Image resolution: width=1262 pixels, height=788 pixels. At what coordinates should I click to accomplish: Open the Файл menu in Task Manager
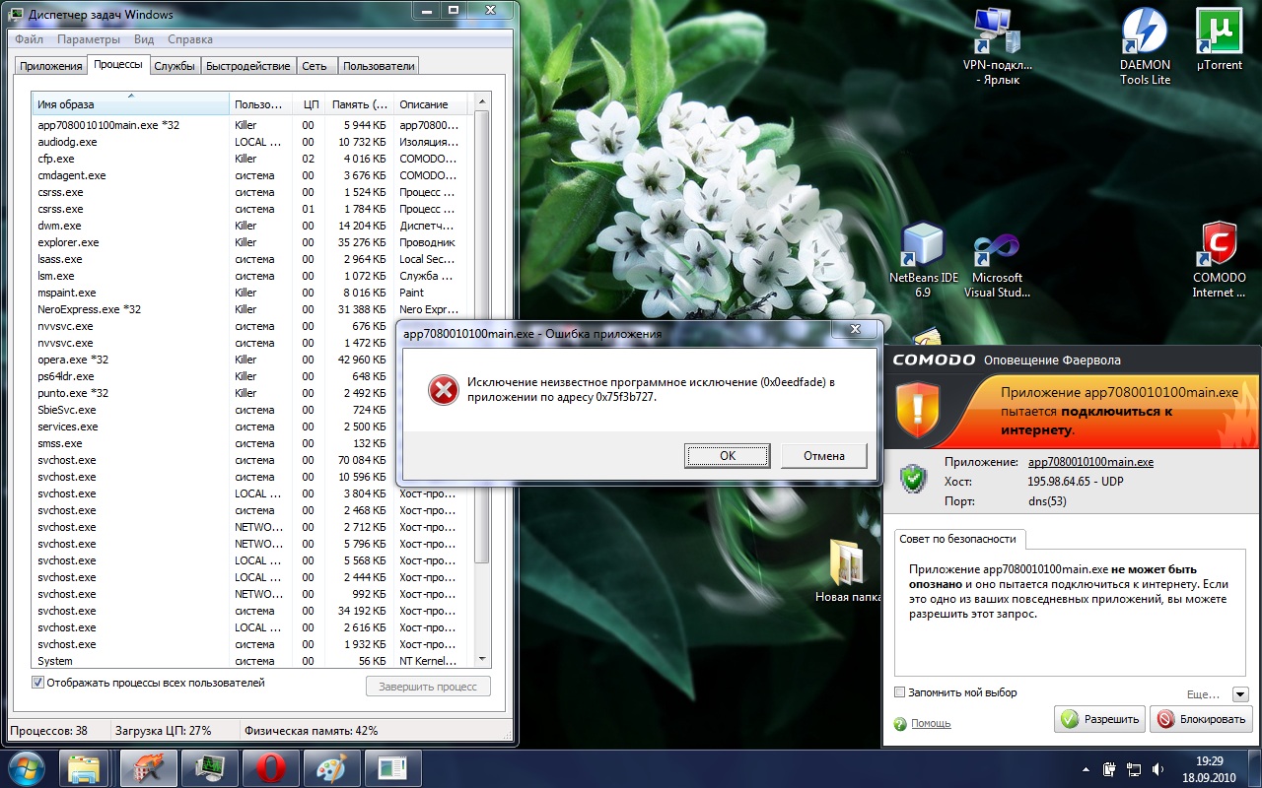[x=29, y=39]
